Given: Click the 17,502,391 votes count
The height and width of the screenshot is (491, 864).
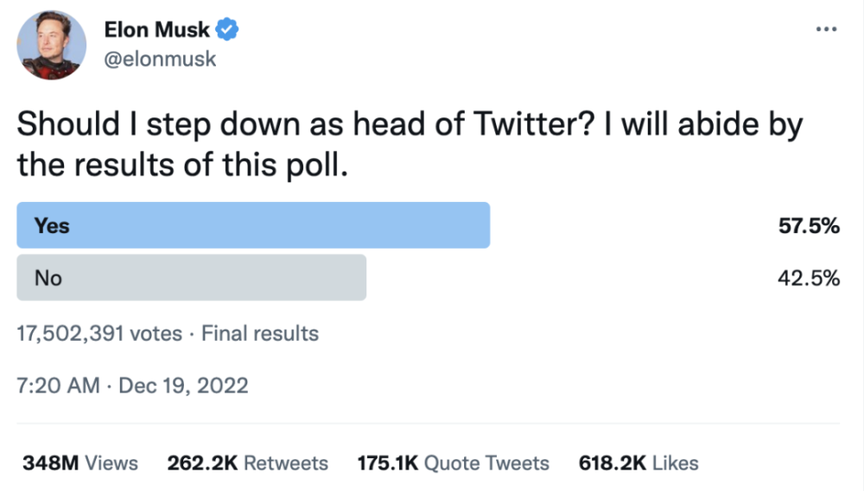Looking at the screenshot, I should tap(99, 333).
